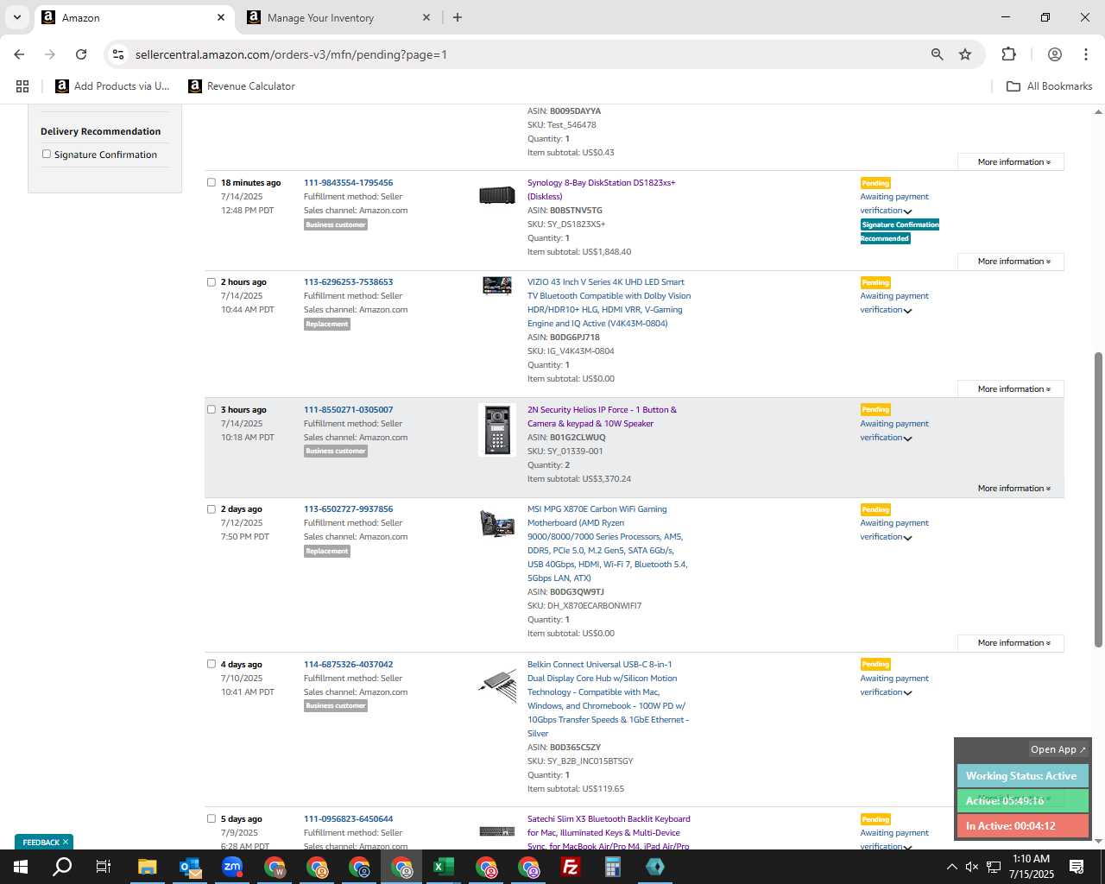This screenshot has width=1105, height=884.
Task: Open Revenue Calculator bookmark
Action: coord(242,86)
